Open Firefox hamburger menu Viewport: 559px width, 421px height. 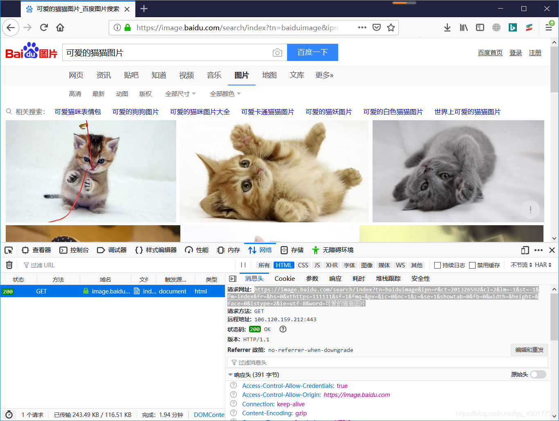tap(549, 27)
